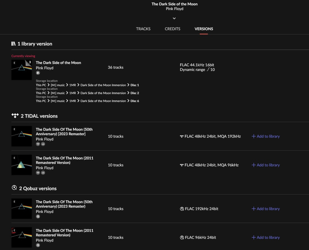This screenshot has height=250, width=309.
Task: Click the Qobuz badge on Qobuz 50th Anniversary version
Action: tap(38, 217)
